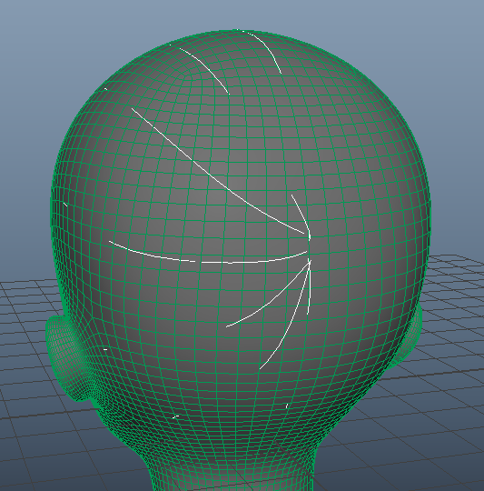Viewport: 484px width, 491px height.
Task: Click the neck of the head model
Action: 232,470
